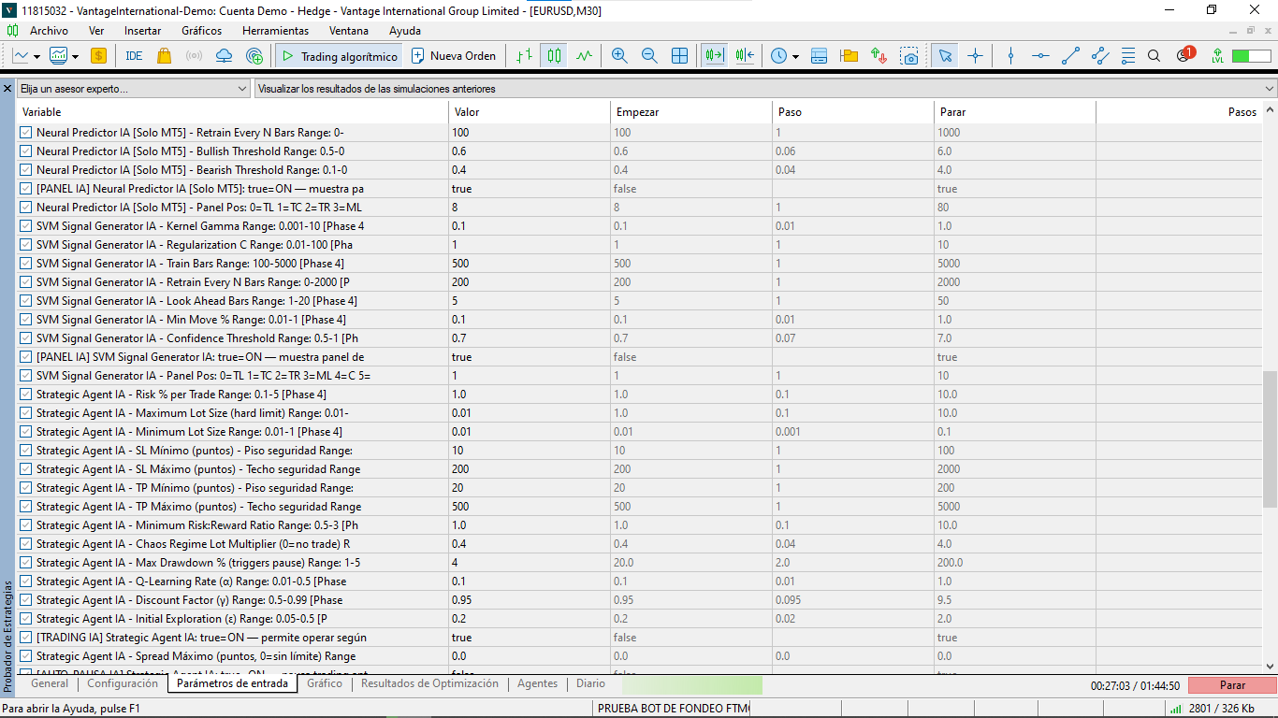Viewport: 1278px width, 718px height.
Task: Select the Fibonacci retracement tool
Action: 1127,56
